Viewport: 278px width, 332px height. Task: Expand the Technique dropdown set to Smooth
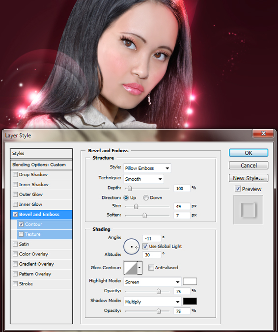pos(143,179)
